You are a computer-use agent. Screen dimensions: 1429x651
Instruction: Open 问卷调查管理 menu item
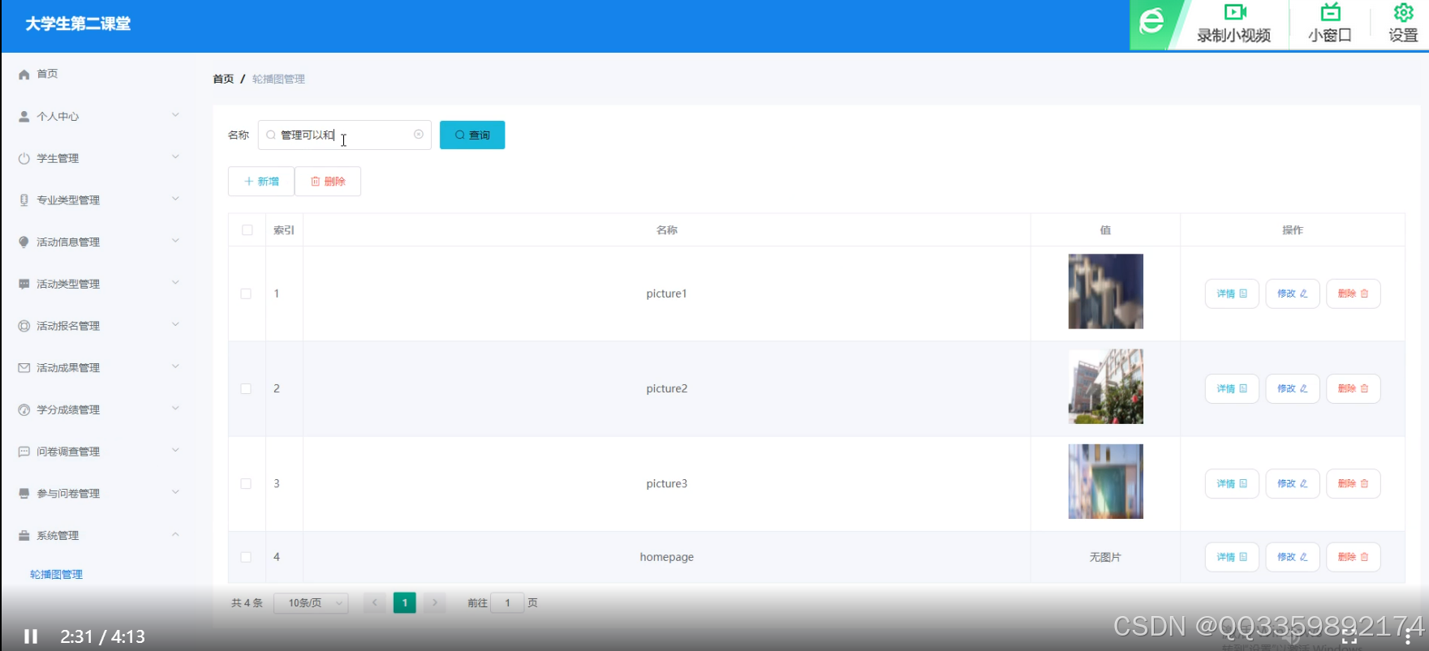(x=68, y=452)
